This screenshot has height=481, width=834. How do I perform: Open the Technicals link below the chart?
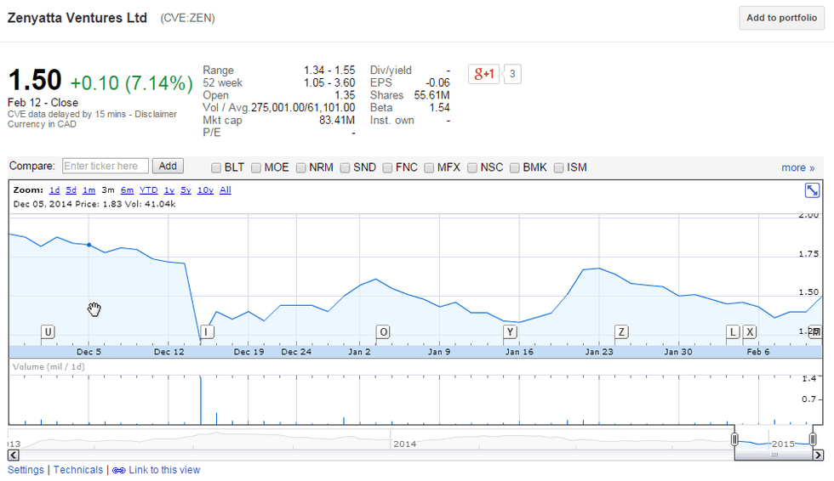tap(78, 470)
